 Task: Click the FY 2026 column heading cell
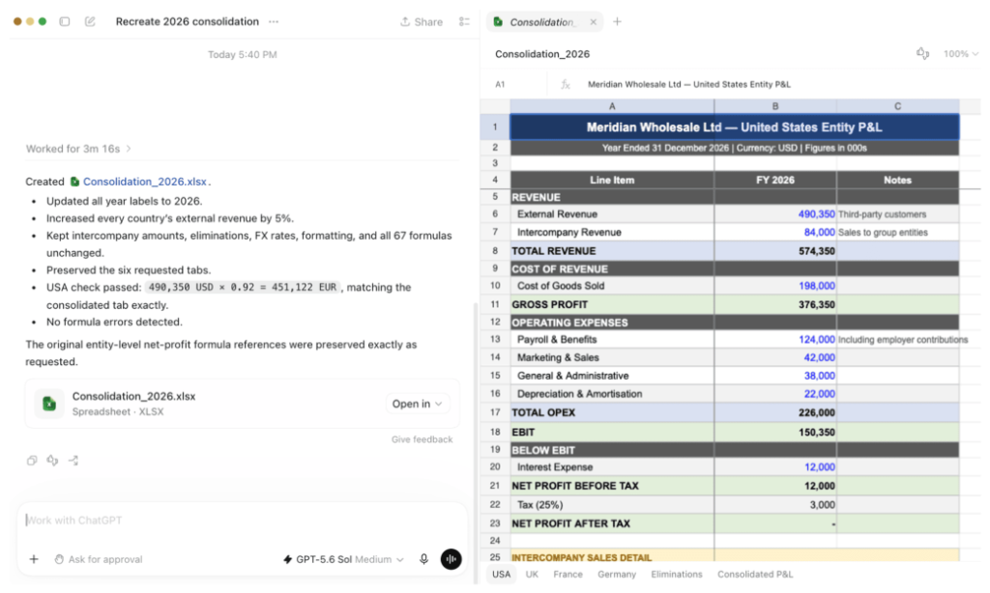pyautogui.click(x=775, y=180)
